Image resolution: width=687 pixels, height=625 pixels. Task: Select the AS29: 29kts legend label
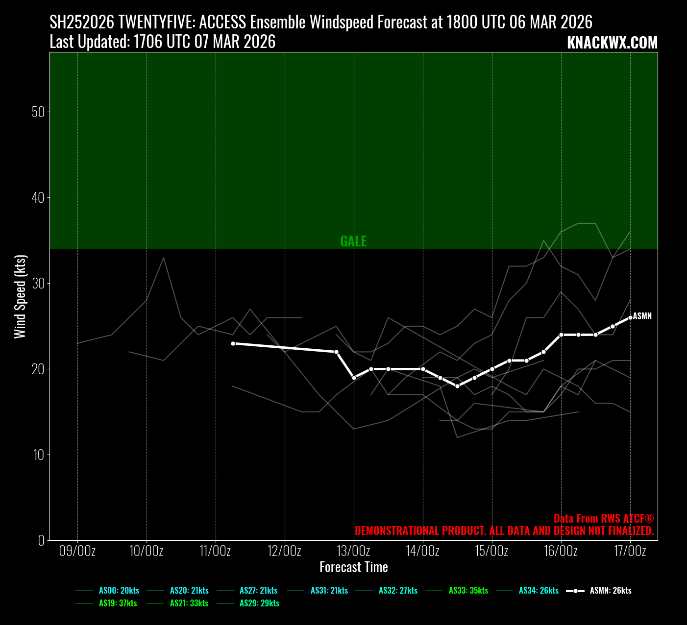pos(259,603)
